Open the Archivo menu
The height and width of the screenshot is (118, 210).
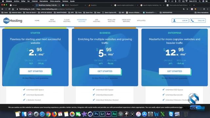coord(16,1)
